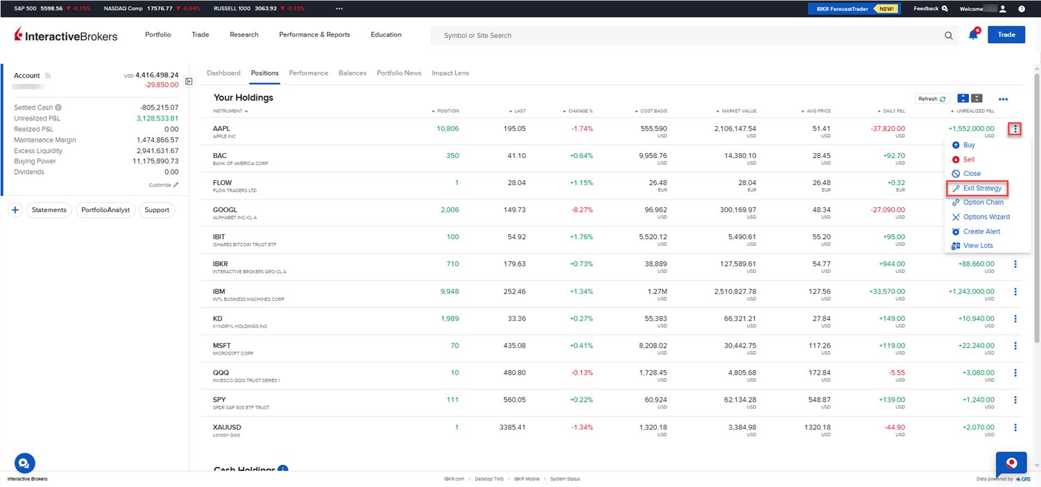Toggle account value privacy eye icon
The height and width of the screenshot is (487, 1041).
coord(48,76)
